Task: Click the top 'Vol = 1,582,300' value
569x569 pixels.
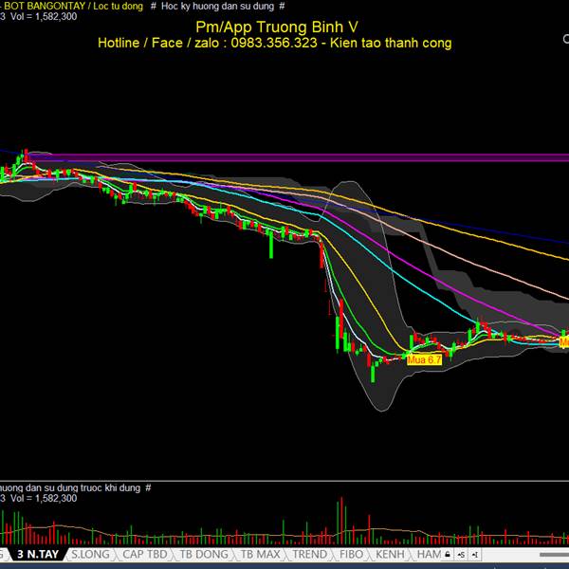Action: pyautogui.click(x=44, y=16)
